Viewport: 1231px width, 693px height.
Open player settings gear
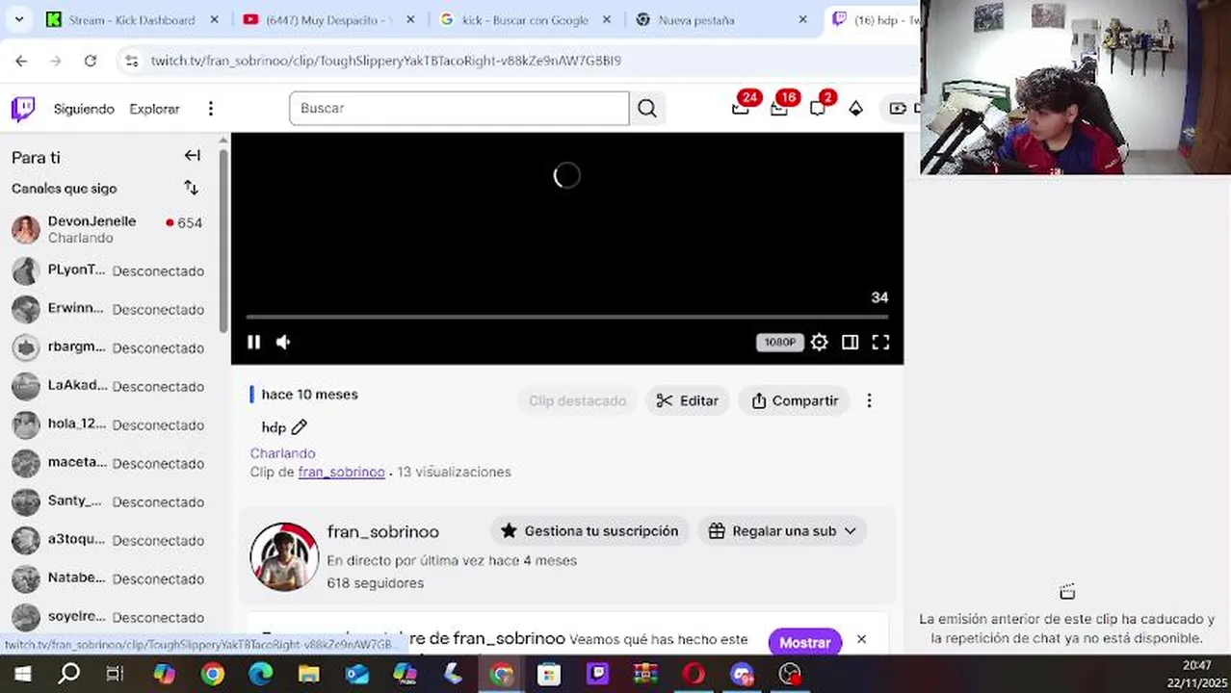pos(819,342)
